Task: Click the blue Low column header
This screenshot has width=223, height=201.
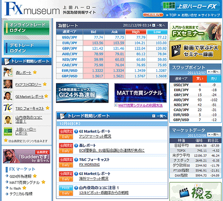Action: [157, 32]
